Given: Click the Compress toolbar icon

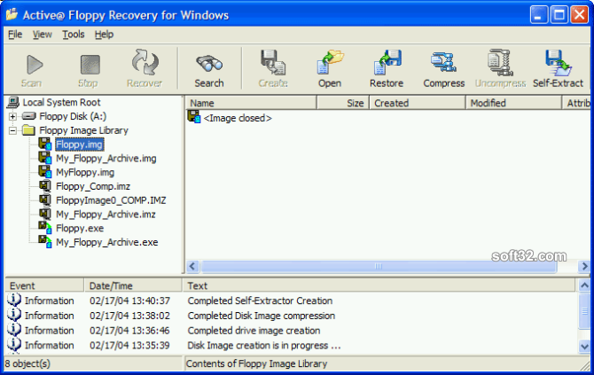Looking at the screenshot, I should tap(443, 62).
